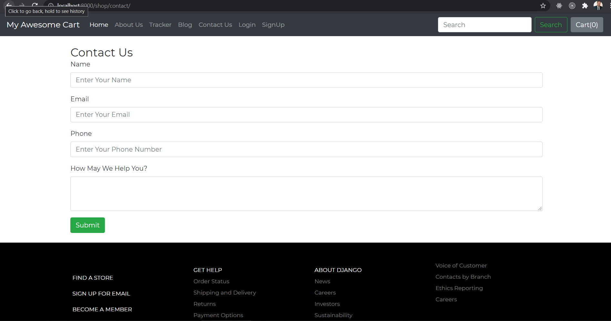This screenshot has width=611, height=321.
Task: Reload the current page
Action: tap(35, 5)
